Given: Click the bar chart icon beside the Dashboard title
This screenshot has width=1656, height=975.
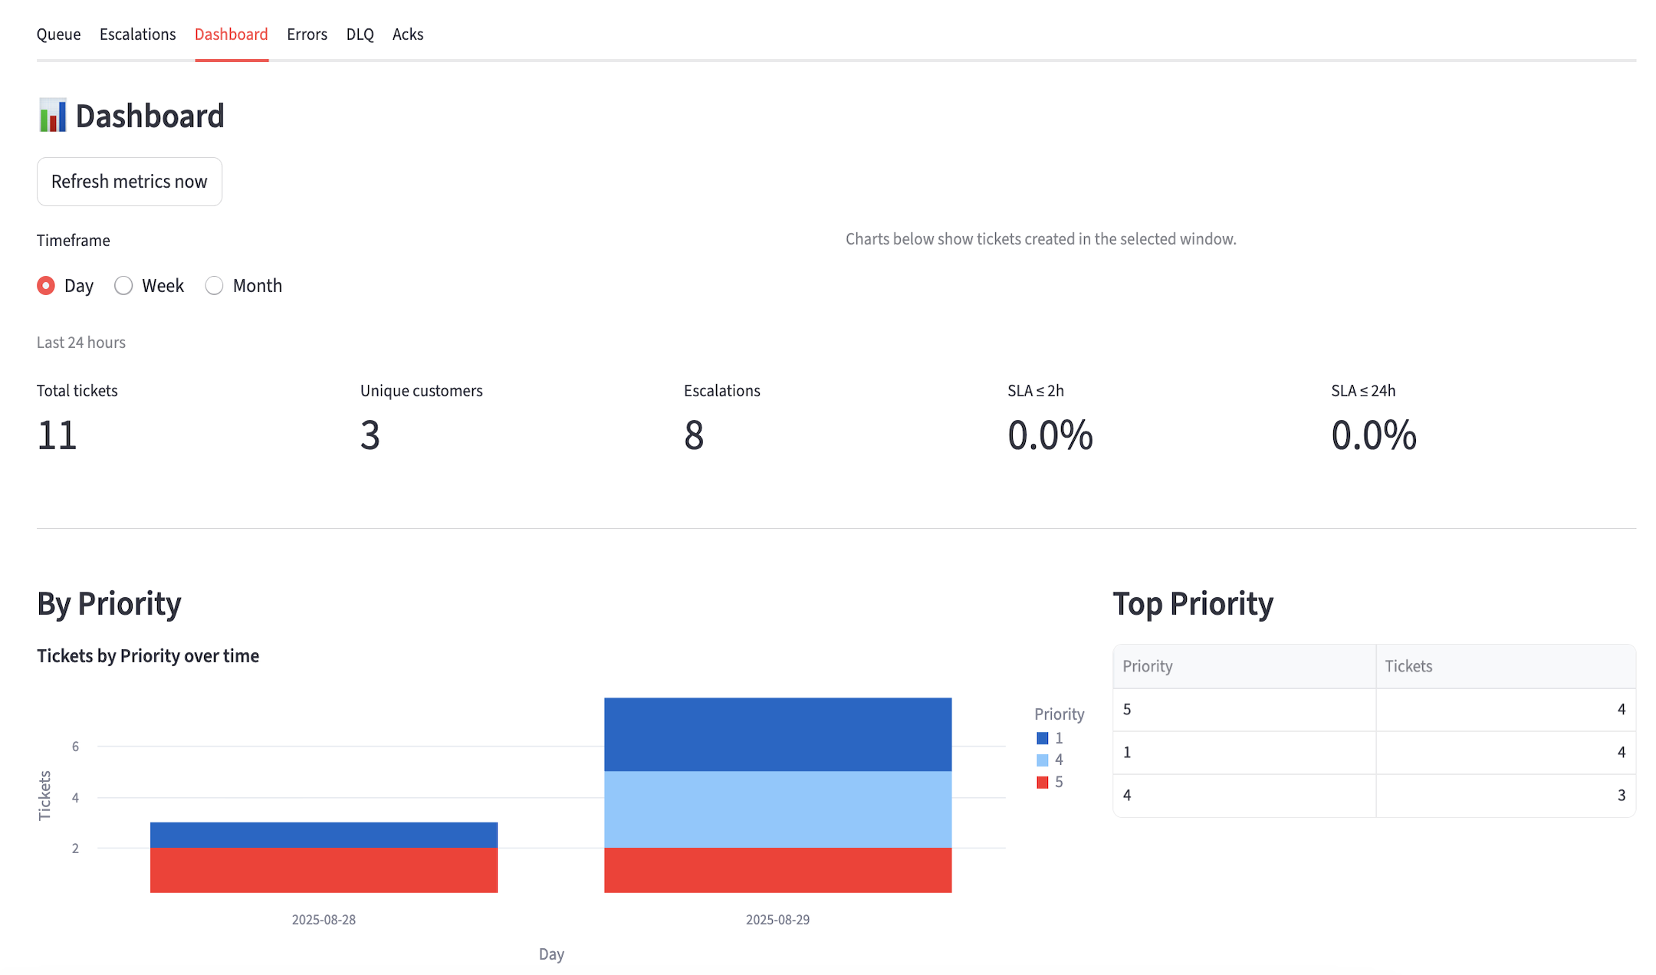Looking at the screenshot, I should pyautogui.click(x=52, y=116).
